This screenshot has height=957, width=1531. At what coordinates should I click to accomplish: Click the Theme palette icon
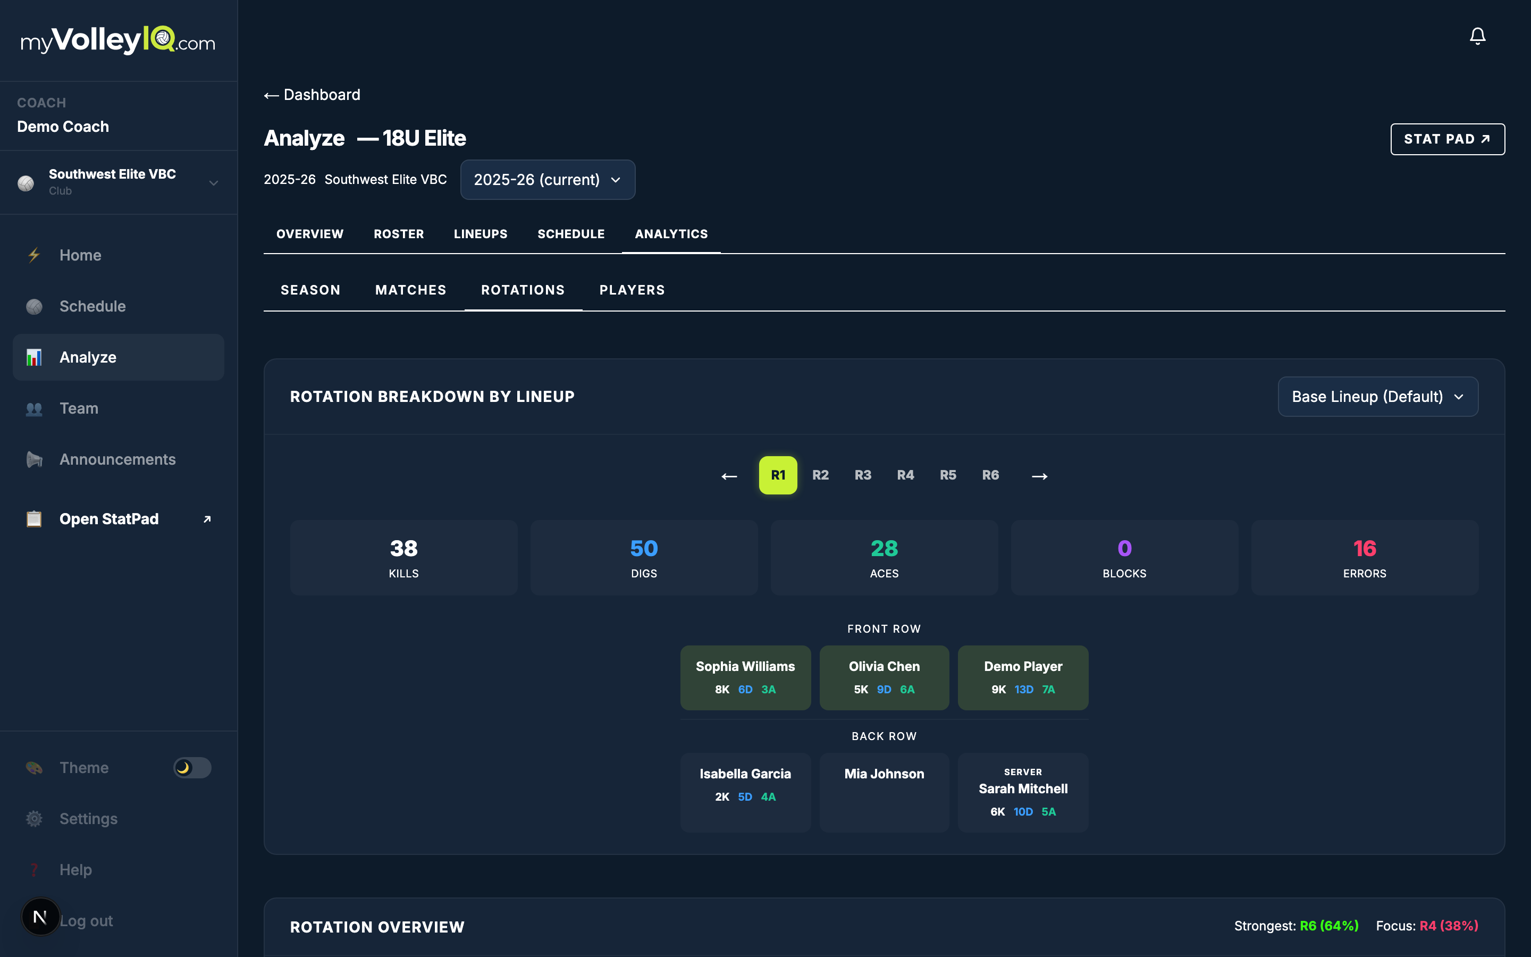click(x=34, y=768)
